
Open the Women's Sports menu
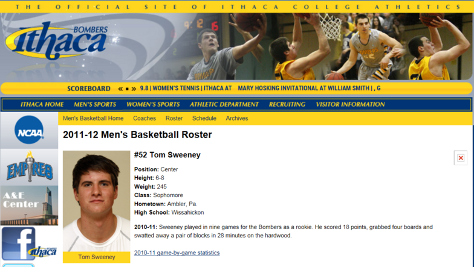point(153,104)
